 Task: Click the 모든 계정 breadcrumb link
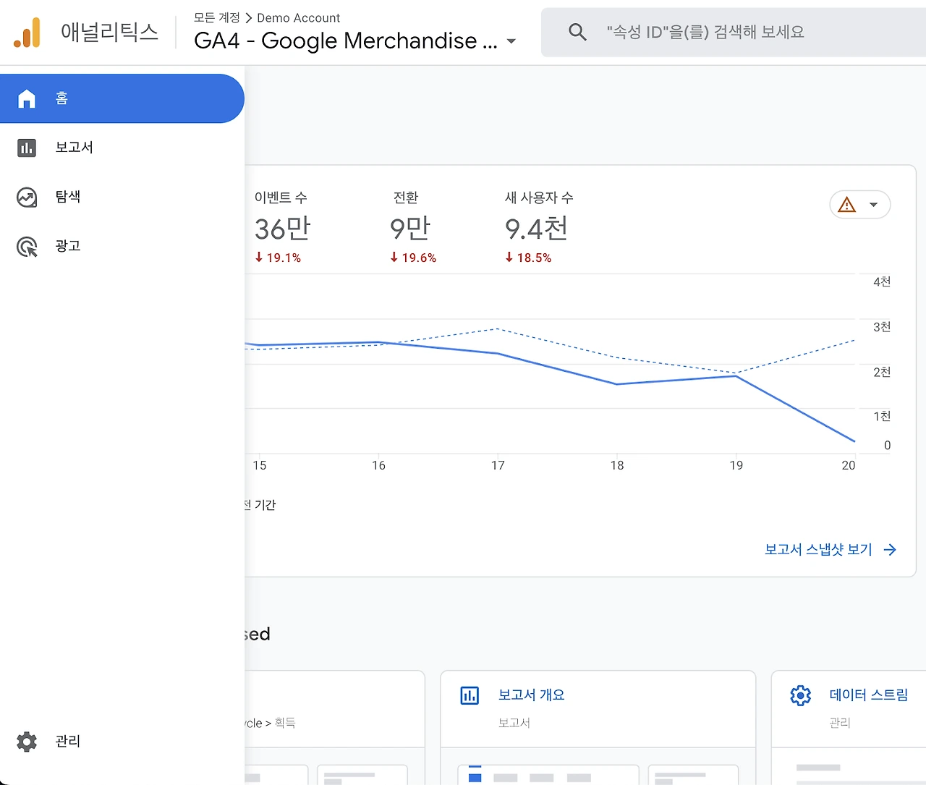216,17
